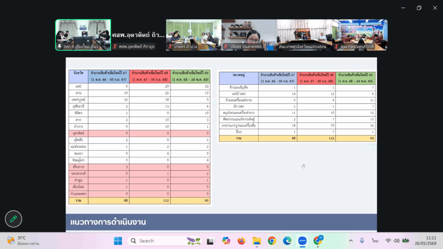Open Windows Start menu
443x249 pixels.
(118, 241)
